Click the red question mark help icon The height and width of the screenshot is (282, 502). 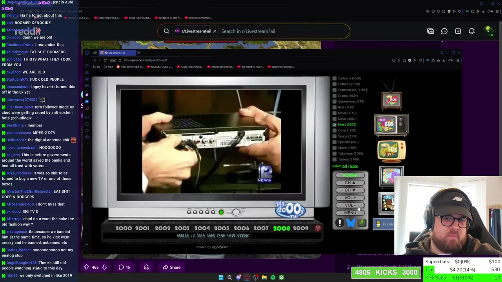click(x=317, y=228)
